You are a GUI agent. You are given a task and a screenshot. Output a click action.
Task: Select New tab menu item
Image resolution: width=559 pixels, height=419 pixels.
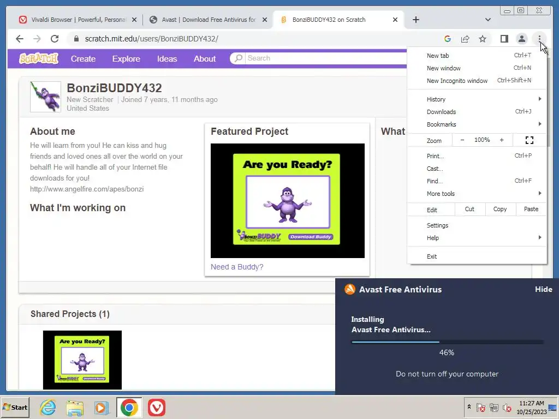point(477,55)
